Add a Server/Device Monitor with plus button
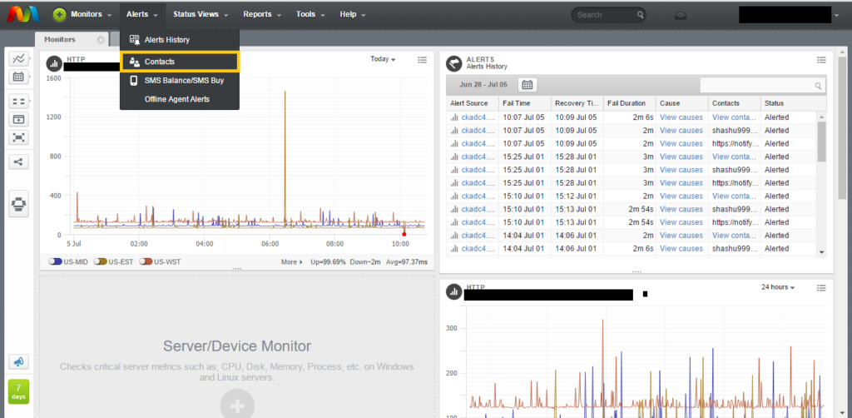This screenshot has height=418, width=852. (237, 406)
